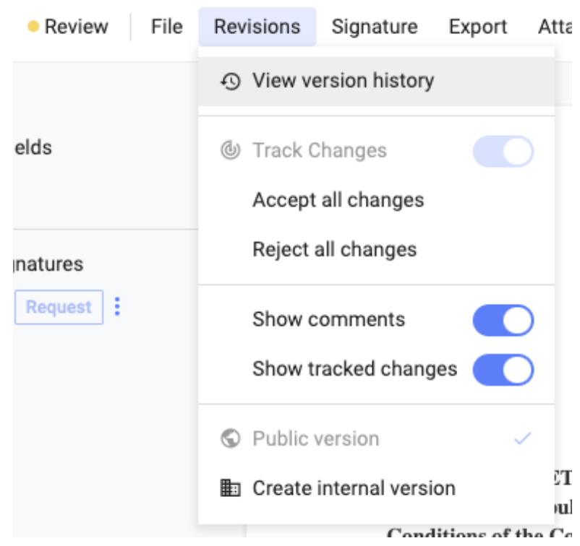Click the yellow Review status dot
This screenshot has width=580, height=546.
[x=33, y=27]
